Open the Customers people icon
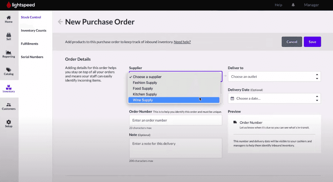This screenshot has width=333, height=182. (9, 105)
